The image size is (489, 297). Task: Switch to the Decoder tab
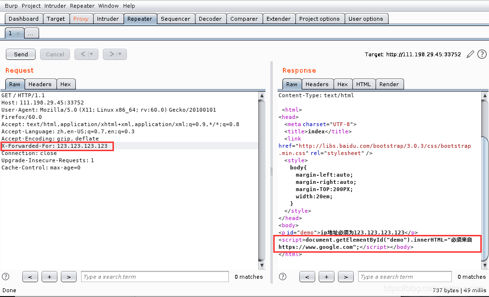[210, 19]
